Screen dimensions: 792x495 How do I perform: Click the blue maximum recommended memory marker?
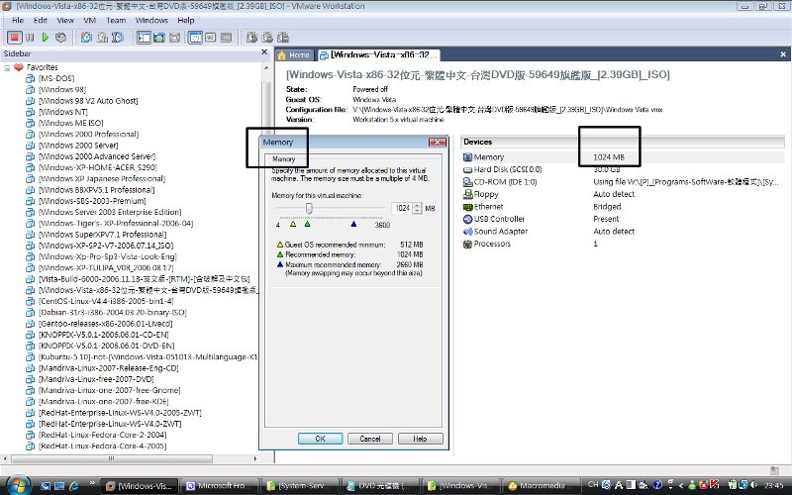pyautogui.click(x=353, y=225)
